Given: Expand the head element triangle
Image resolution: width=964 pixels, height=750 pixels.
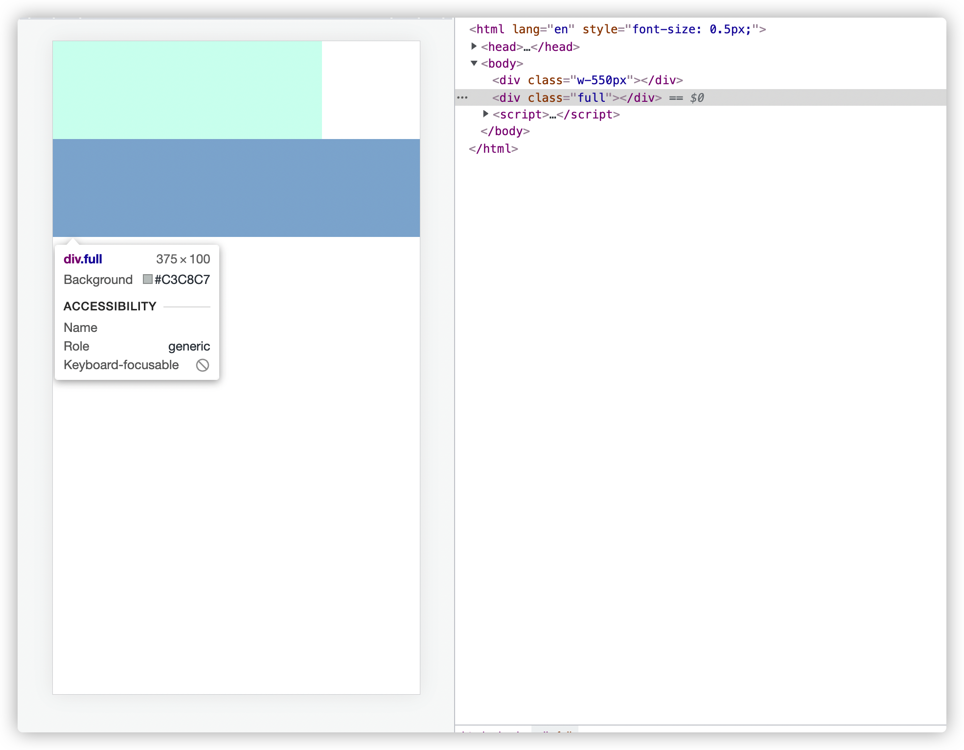Looking at the screenshot, I should pyautogui.click(x=474, y=47).
